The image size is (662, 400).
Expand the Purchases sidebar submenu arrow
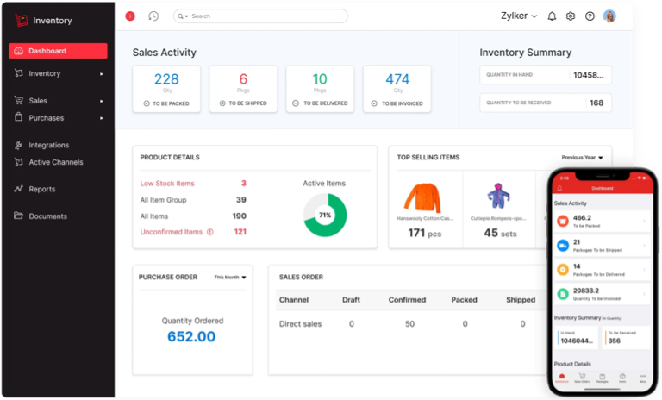(x=102, y=118)
